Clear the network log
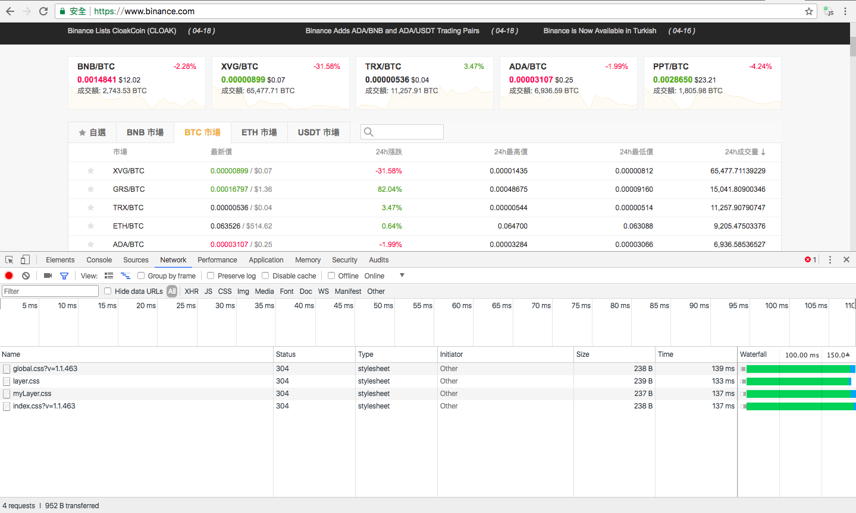 26,275
